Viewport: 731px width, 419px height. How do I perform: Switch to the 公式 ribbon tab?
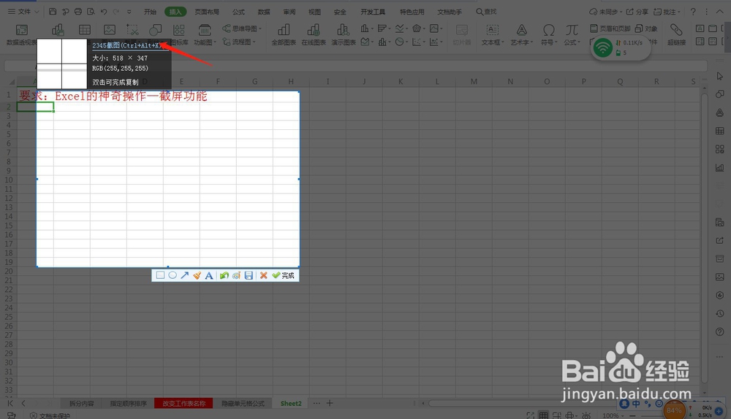239,12
